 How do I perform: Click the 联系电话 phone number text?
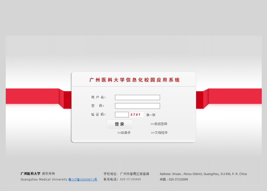coord(122,179)
